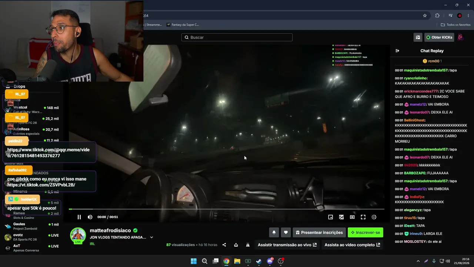Open the IRL category link
This screenshot has width=474, height=267.
pyautogui.click(x=92, y=244)
